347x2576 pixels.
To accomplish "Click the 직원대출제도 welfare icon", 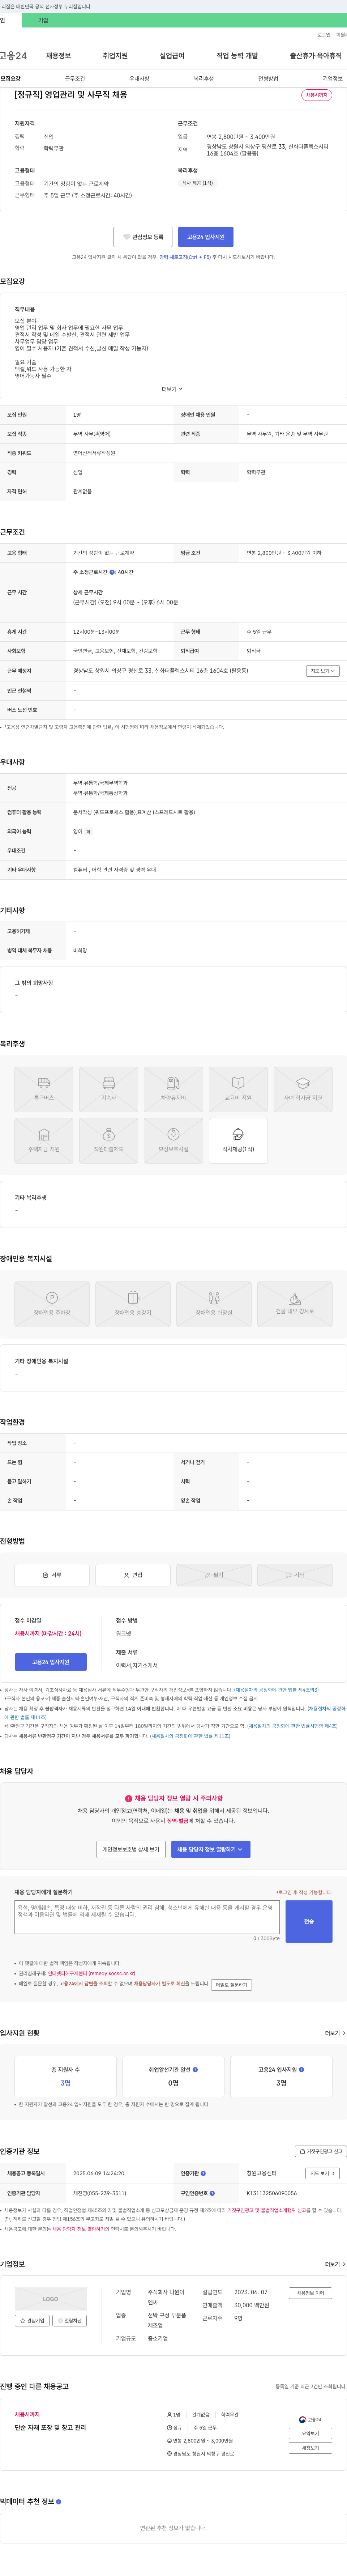I will click(108, 1141).
